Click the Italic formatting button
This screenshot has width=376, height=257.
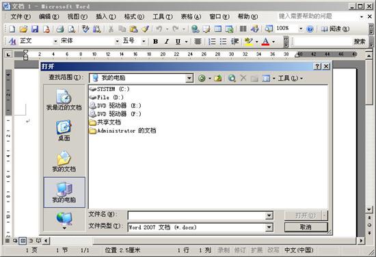tap(167, 42)
